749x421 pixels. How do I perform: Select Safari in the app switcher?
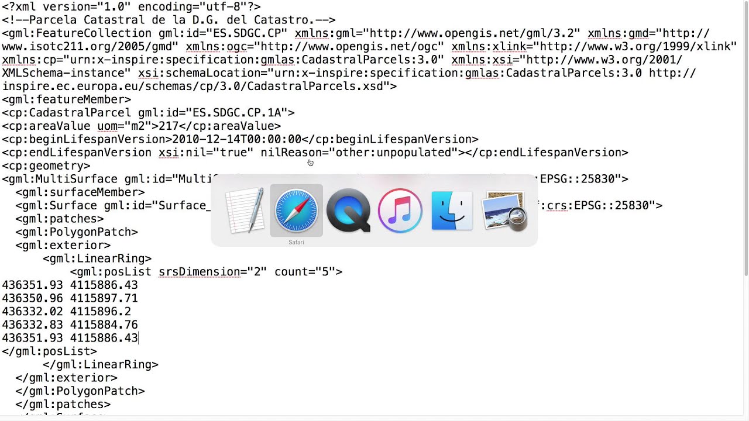pos(296,210)
